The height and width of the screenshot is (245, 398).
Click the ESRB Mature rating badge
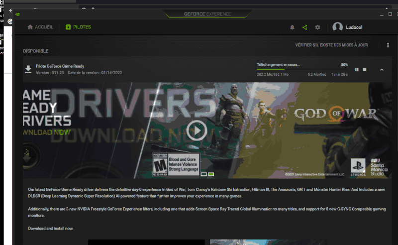pos(176,165)
